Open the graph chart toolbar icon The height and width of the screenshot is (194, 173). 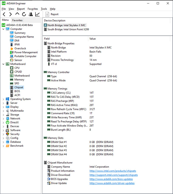[x=37, y=14]
